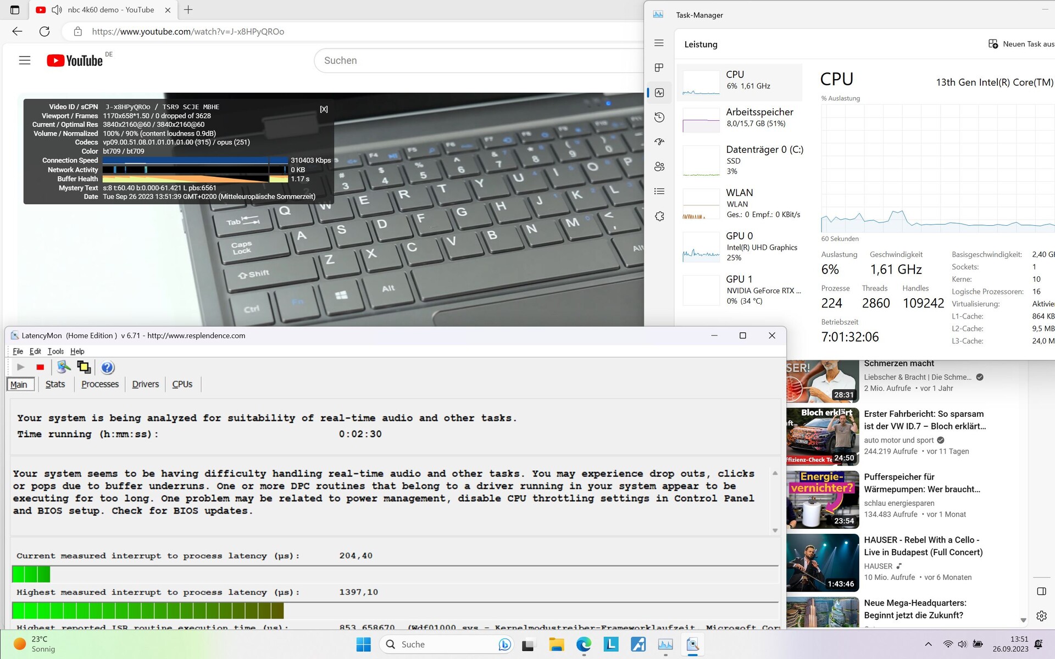Click Neuen Task ausführen button
This screenshot has width=1055, height=659.
point(1021,44)
